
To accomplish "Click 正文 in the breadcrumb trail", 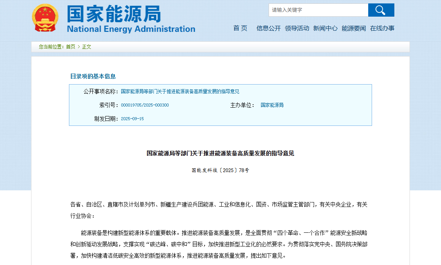I will [x=87, y=47].
